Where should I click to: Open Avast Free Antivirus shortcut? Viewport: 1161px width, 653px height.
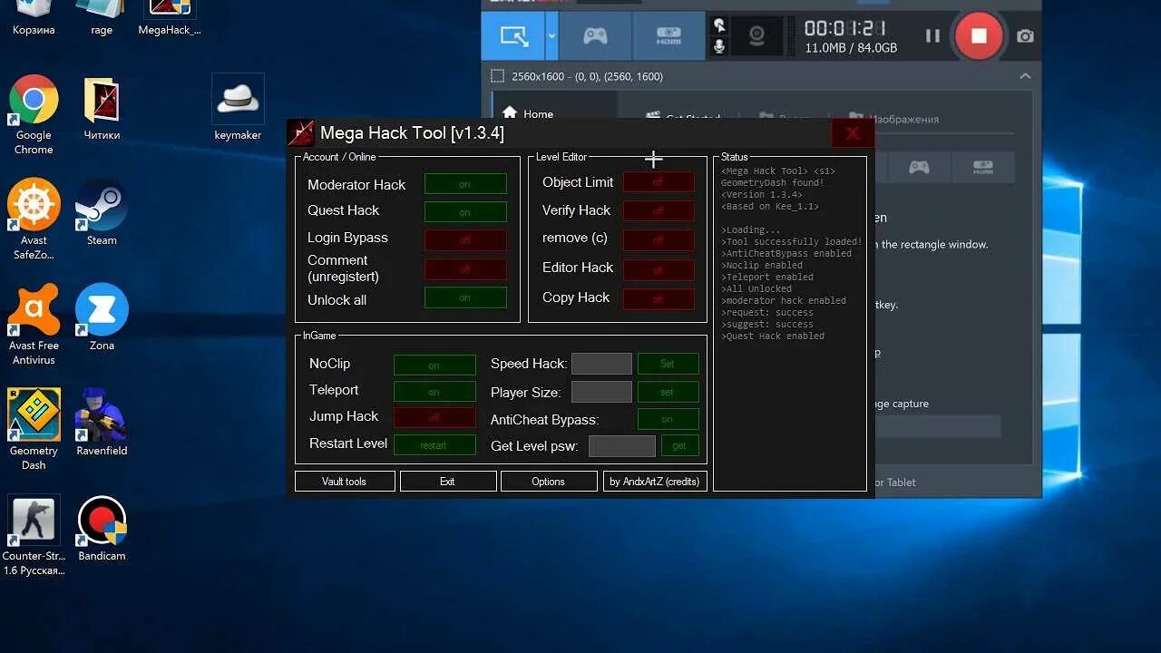pos(34,325)
